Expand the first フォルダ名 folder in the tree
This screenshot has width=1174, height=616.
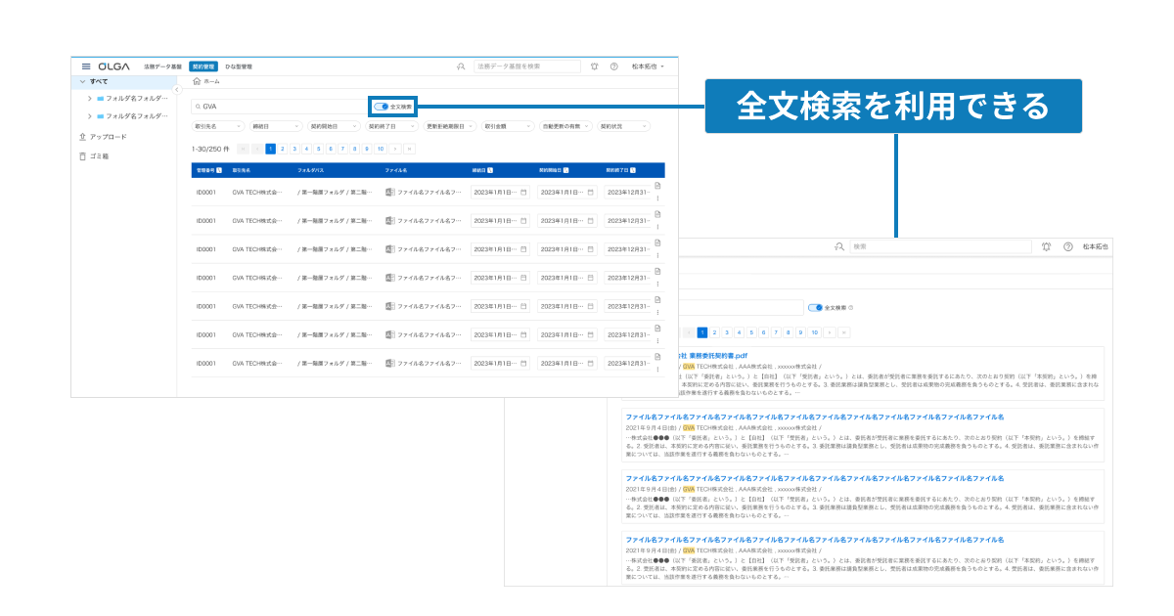pos(90,99)
